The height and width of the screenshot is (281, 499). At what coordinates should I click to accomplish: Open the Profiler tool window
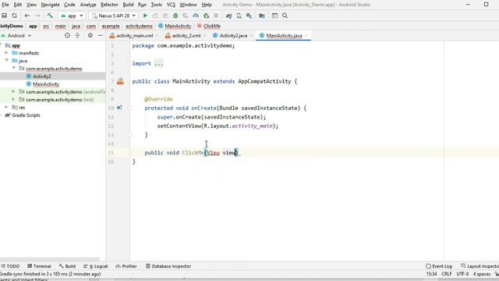click(126, 266)
